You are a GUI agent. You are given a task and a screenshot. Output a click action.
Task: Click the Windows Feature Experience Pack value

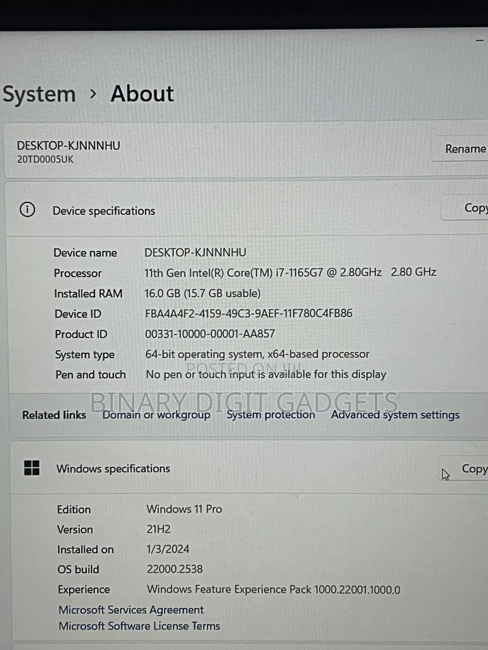(273, 590)
